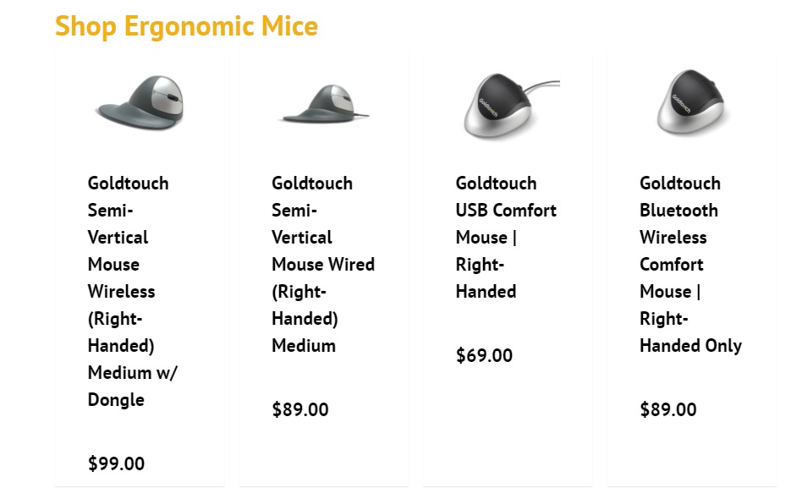Image resolution: width=791 pixels, height=499 pixels.
Task: Open Goldtouch Semi-Vertical Mouse Wireless w/ Dongle title
Action: [133, 291]
